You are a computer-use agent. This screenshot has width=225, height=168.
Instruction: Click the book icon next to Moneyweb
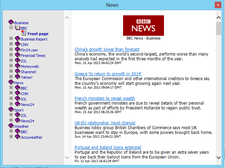pyautogui.click(x=17, y=66)
